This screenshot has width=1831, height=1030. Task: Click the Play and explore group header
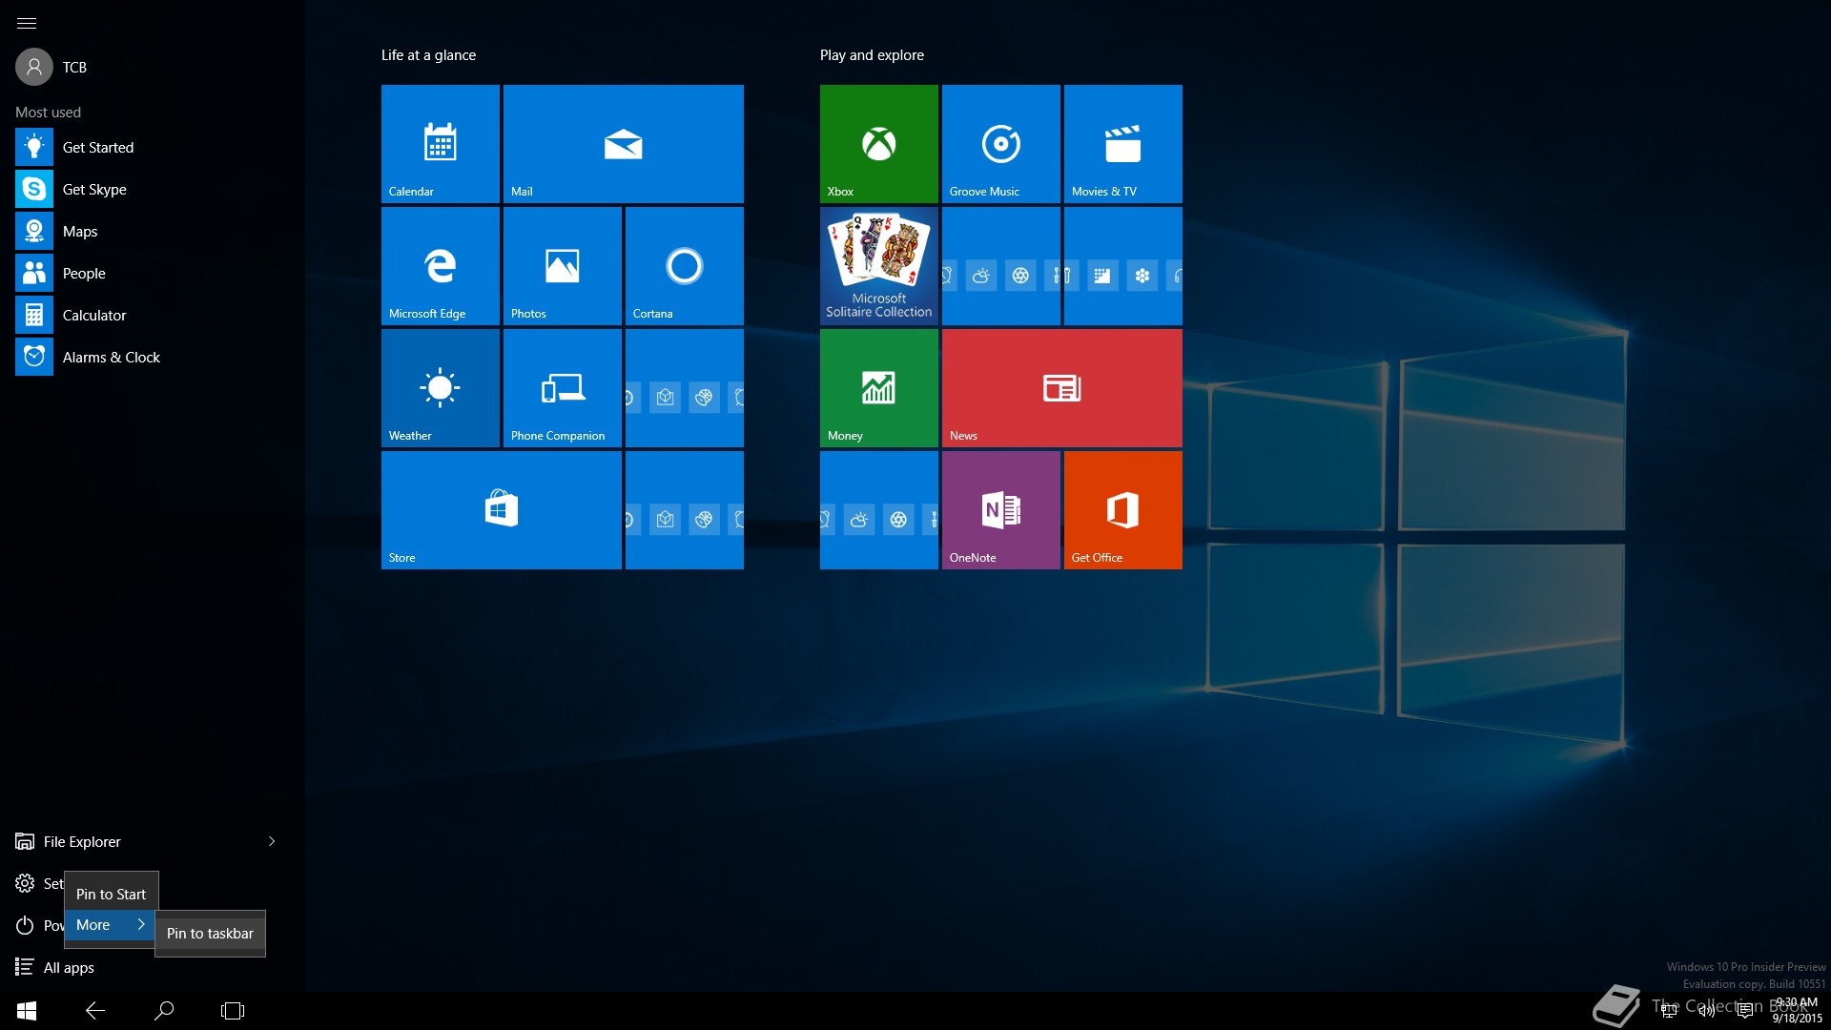pos(872,55)
